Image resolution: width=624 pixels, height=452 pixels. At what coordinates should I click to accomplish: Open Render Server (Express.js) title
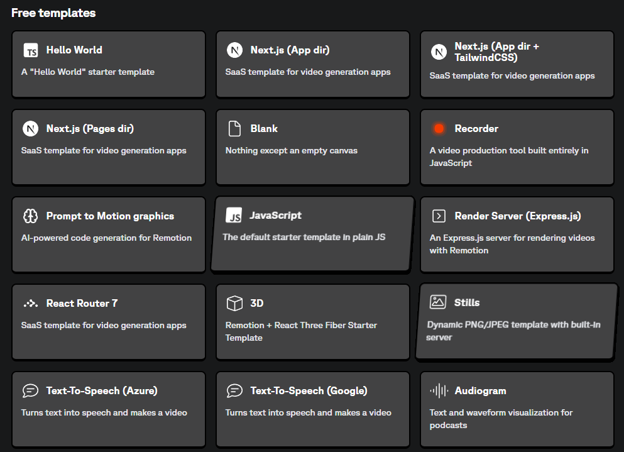click(x=518, y=216)
